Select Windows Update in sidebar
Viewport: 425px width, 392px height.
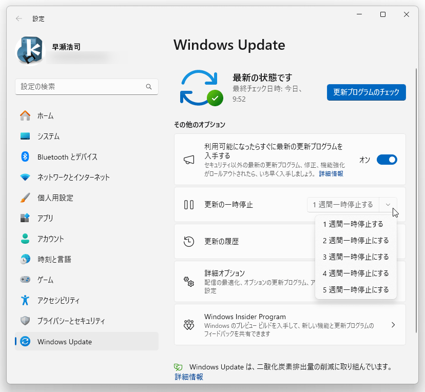87,341
